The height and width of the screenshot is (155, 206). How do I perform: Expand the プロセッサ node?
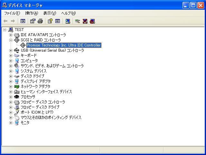(x=11, y=97)
